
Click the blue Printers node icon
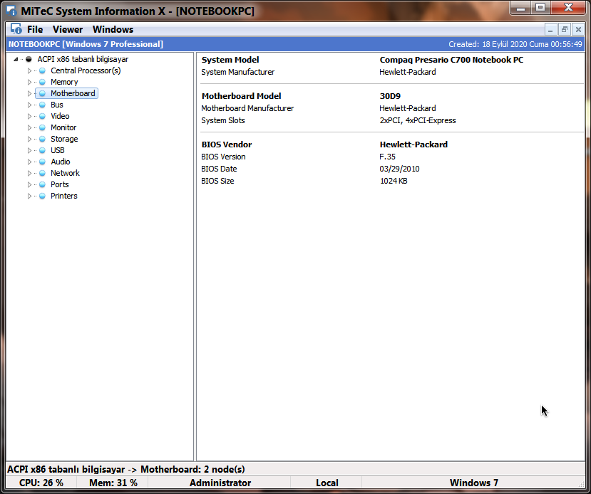coord(43,196)
